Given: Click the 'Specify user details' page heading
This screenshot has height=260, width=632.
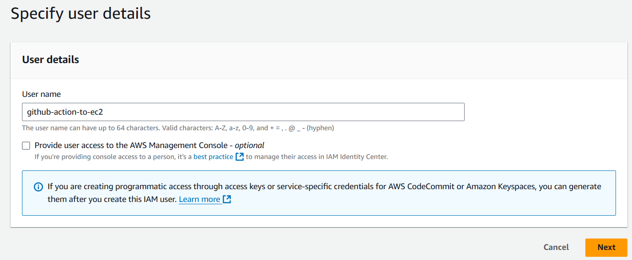Looking at the screenshot, I should (x=80, y=13).
